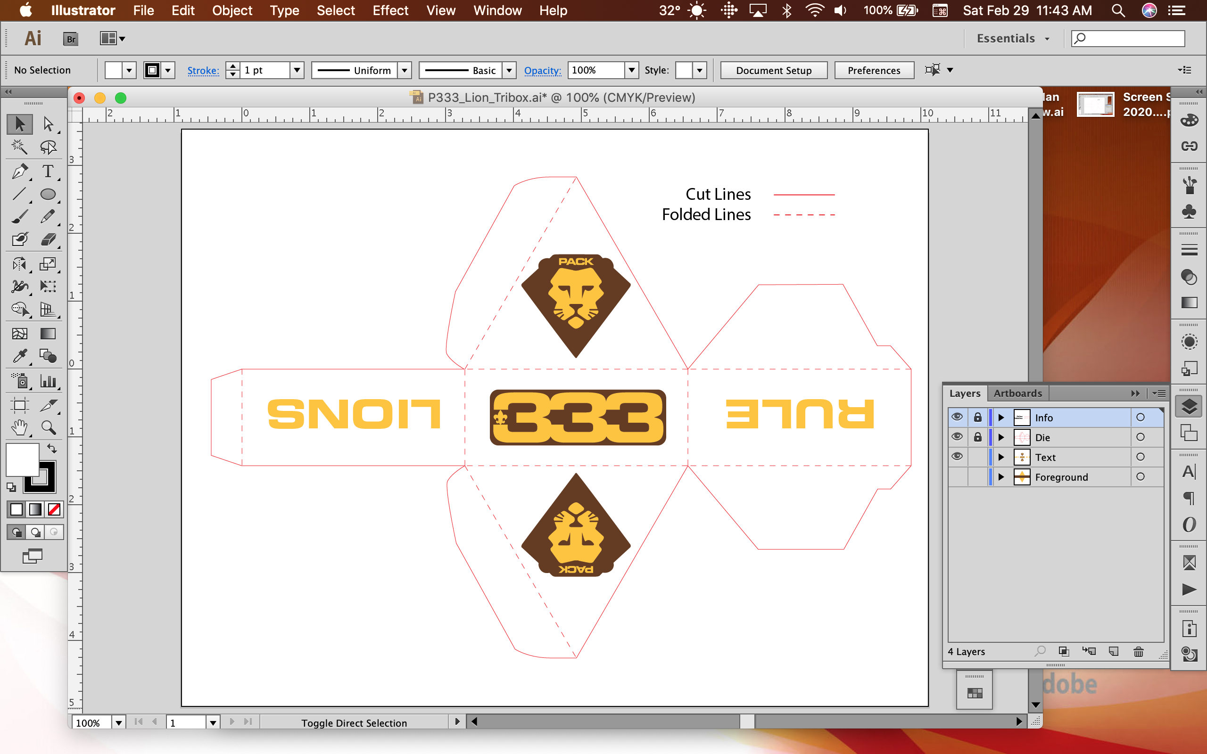The image size is (1207, 754).
Task: Open Essentials workspace switcher
Action: coord(1012,38)
